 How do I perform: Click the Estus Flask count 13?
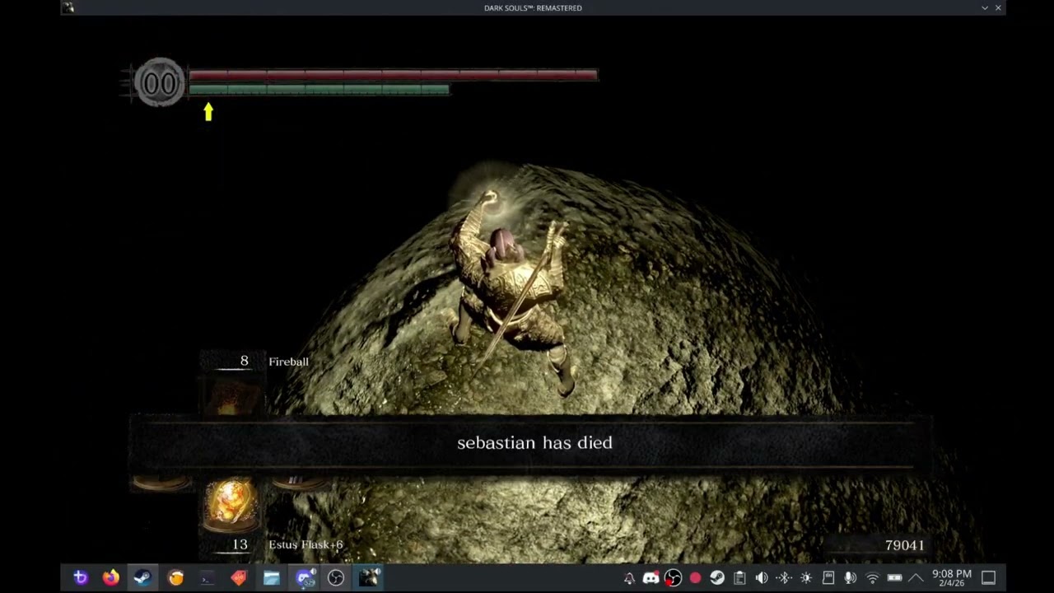(240, 544)
